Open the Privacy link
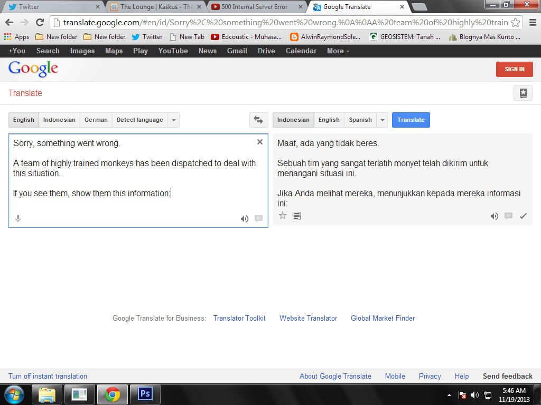The image size is (541, 405). click(430, 376)
